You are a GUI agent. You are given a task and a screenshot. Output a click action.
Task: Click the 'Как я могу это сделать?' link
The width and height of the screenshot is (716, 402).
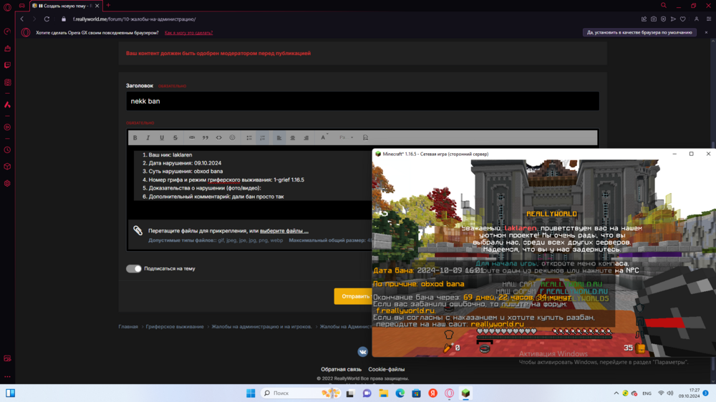click(x=188, y=33)
